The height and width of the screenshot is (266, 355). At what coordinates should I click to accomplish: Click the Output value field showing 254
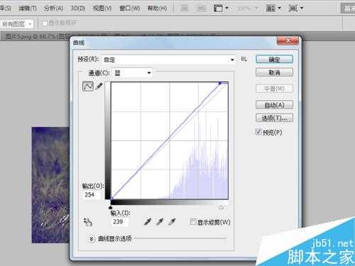(92, 194)
